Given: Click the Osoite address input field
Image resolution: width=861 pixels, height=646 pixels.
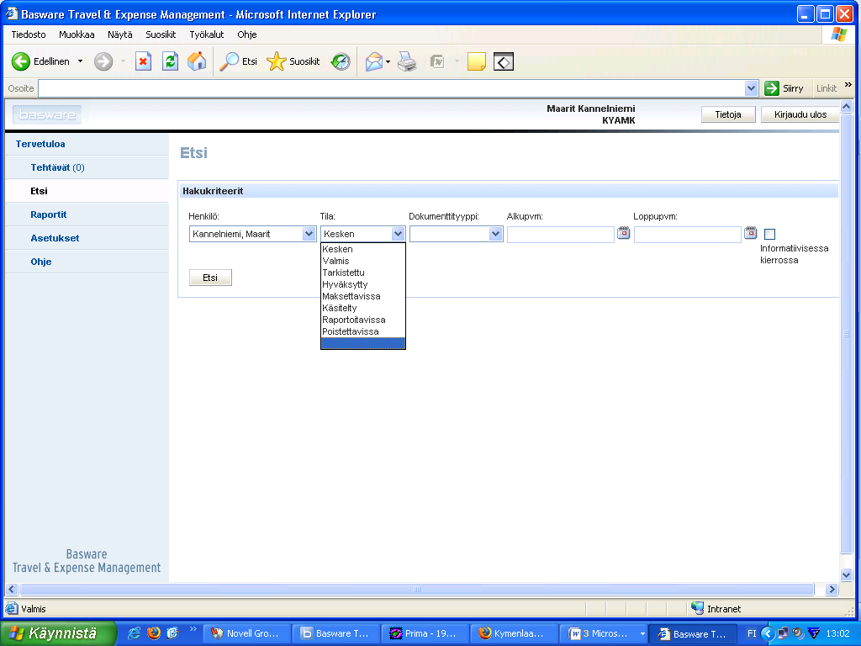Looking at the screenshot, I should 391,87.
